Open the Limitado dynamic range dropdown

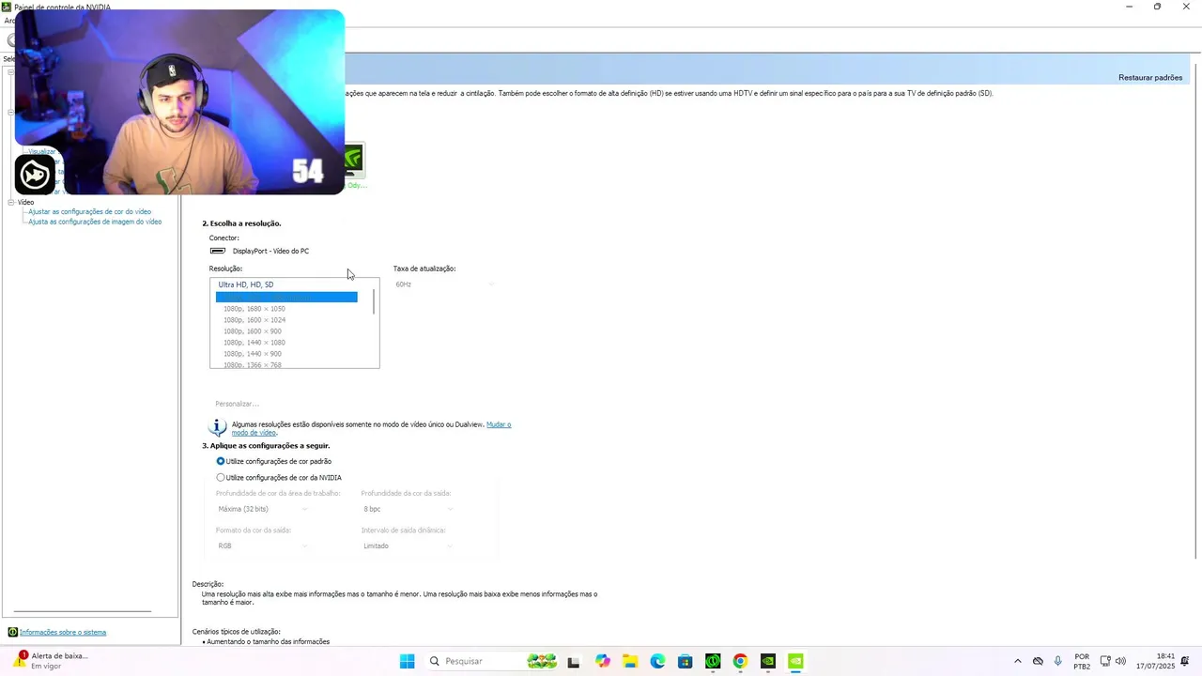408,545
